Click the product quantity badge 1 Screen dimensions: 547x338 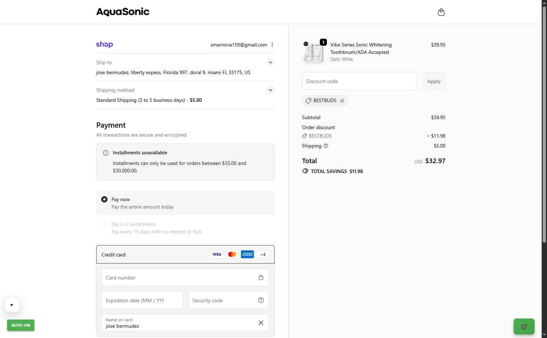(323, 42)
